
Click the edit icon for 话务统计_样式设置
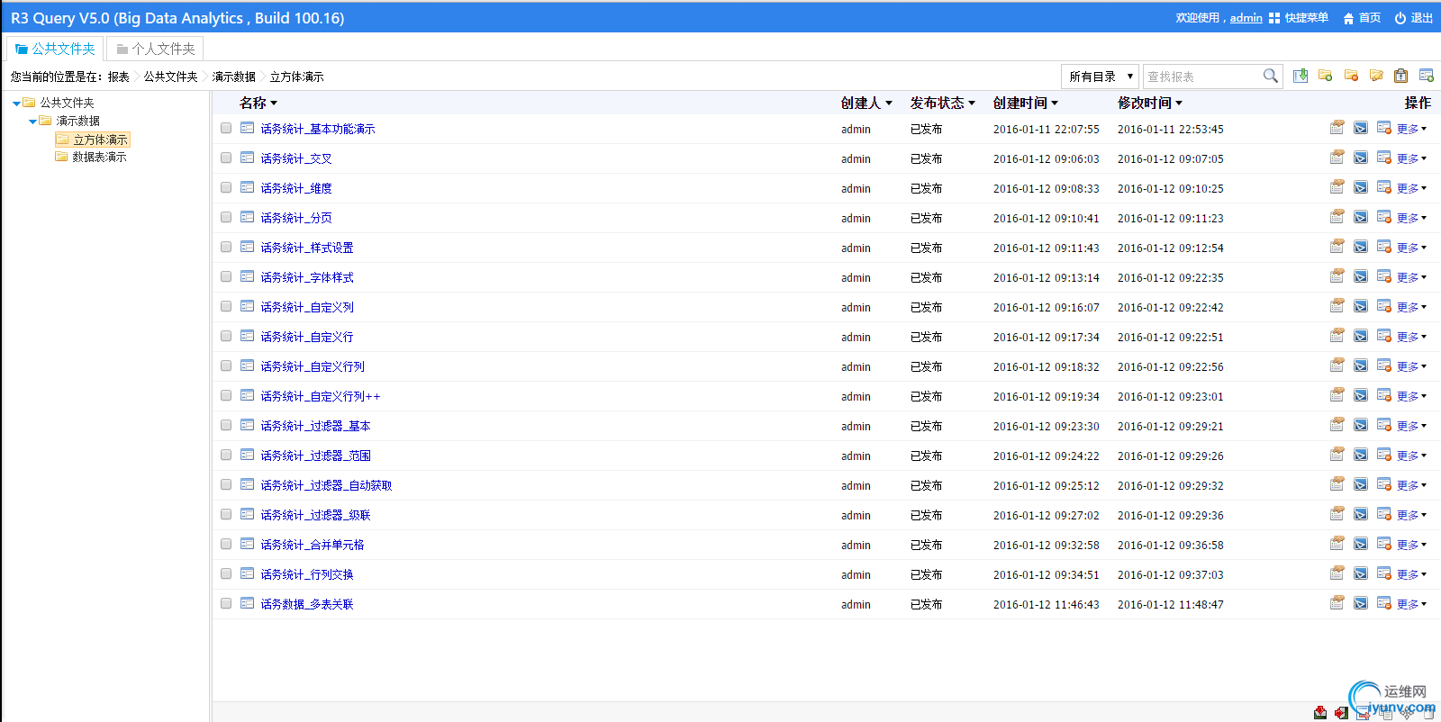(1337, 247)
